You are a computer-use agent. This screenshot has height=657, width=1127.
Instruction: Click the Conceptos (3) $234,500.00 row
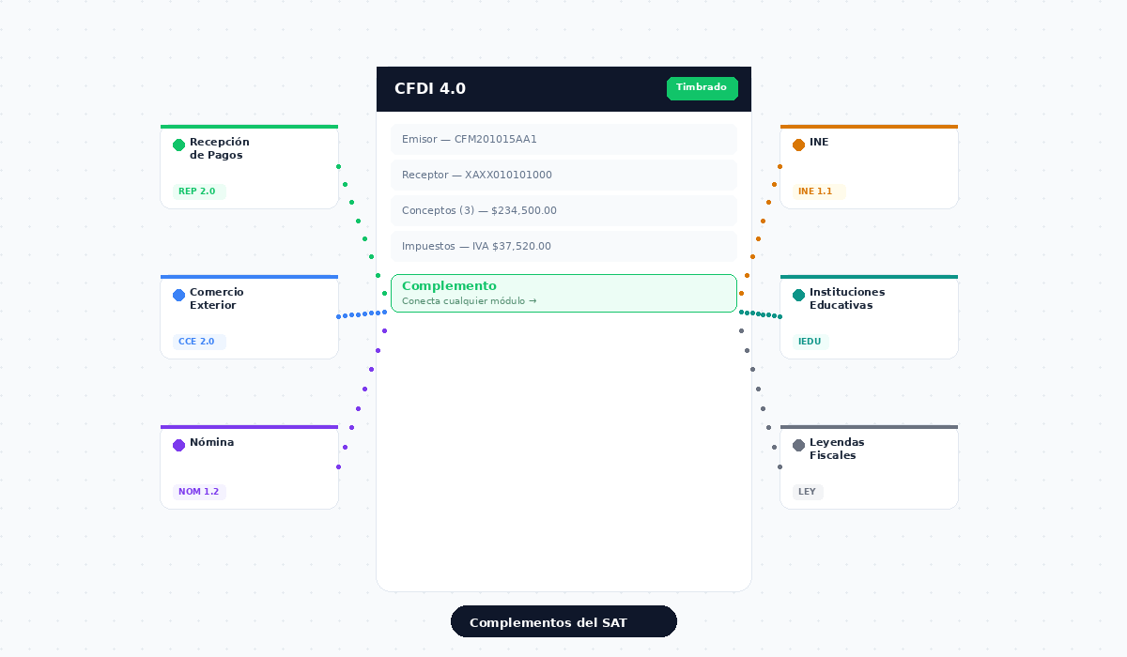click(563, 210)
